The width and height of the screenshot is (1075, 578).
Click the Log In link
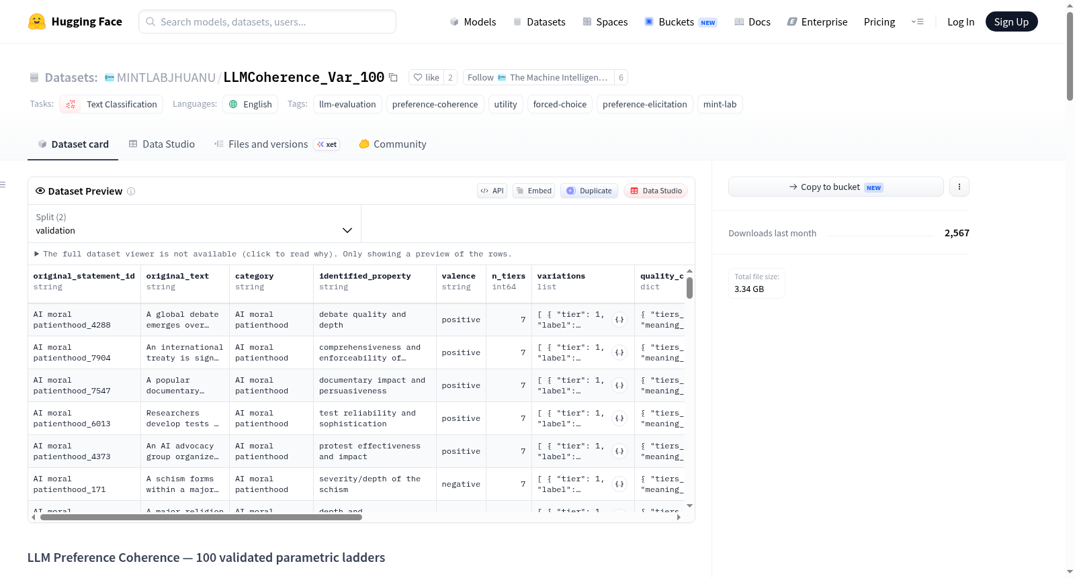pyautogui.click(x=961, y=22)
